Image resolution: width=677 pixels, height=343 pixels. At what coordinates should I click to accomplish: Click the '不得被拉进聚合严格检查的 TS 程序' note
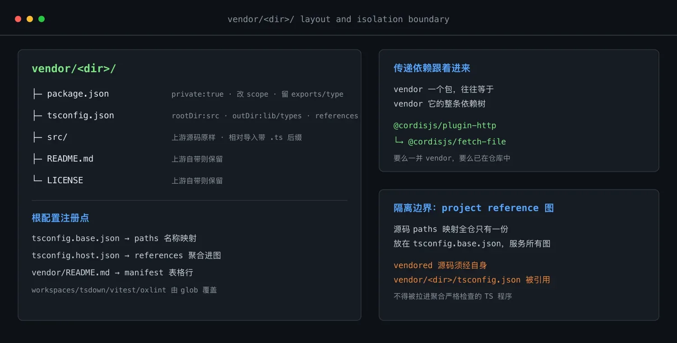point(453,297)
